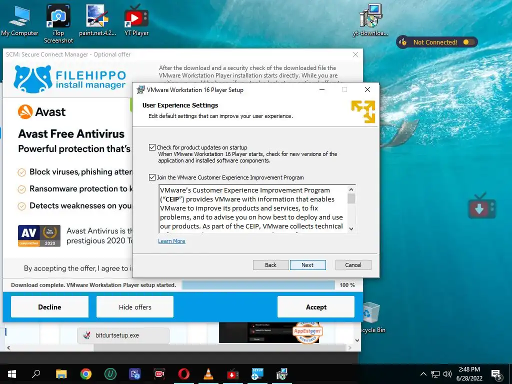
Task: Open iTop Screenshot desktop shortcut
Action: click(x=58, y=24)
